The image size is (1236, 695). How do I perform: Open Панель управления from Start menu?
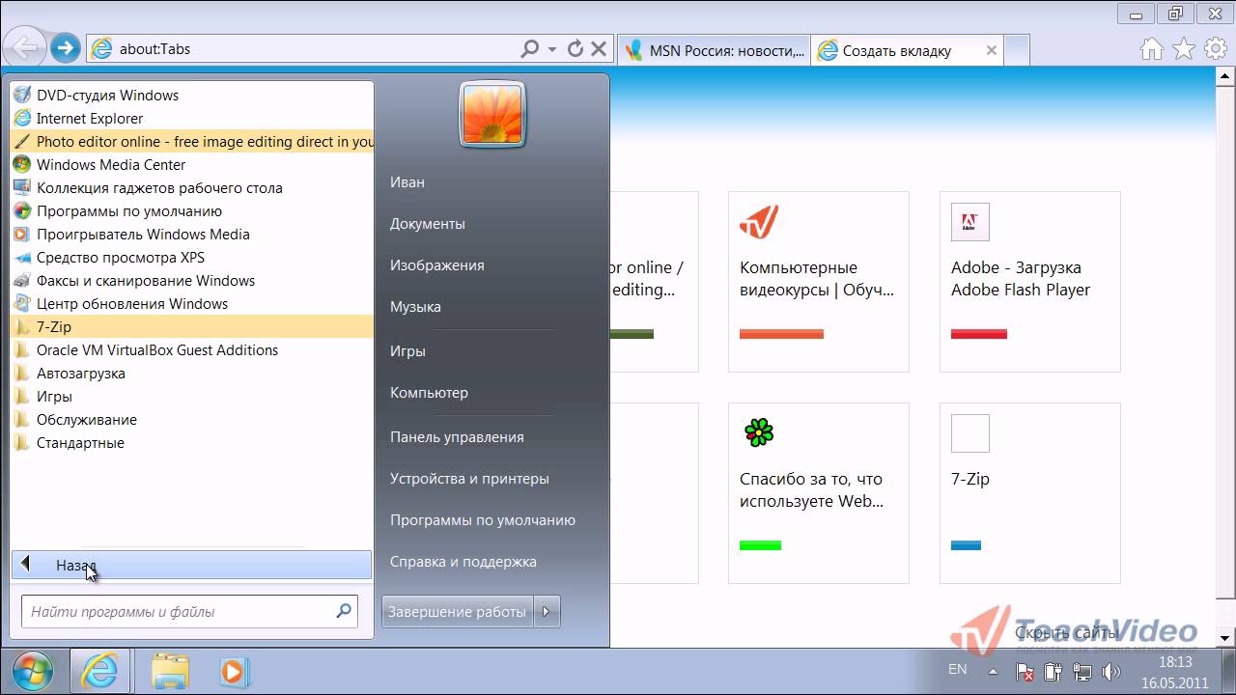[x=457, y=436]
